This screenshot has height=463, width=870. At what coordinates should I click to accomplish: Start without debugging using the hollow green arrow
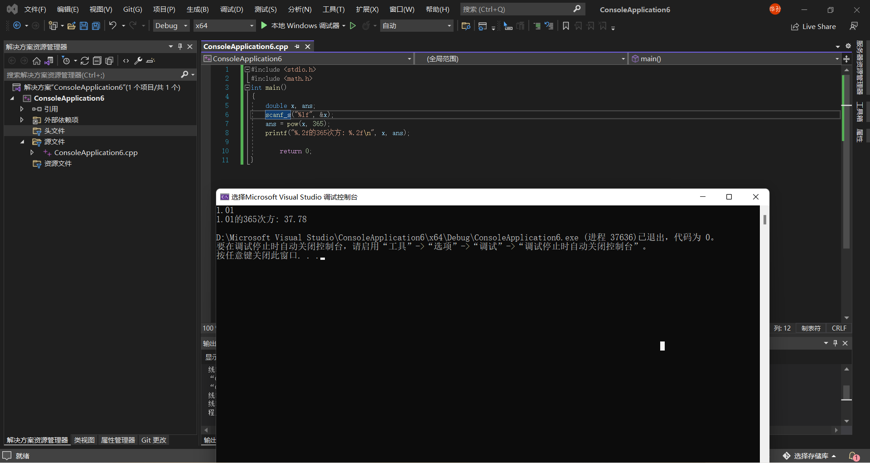(x=353, y=26)
